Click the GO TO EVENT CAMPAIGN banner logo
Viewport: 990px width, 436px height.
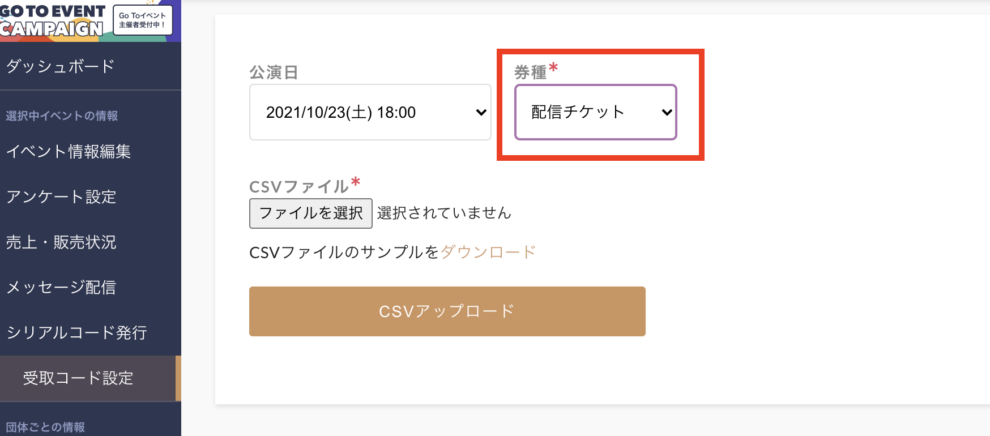point(53,20)
